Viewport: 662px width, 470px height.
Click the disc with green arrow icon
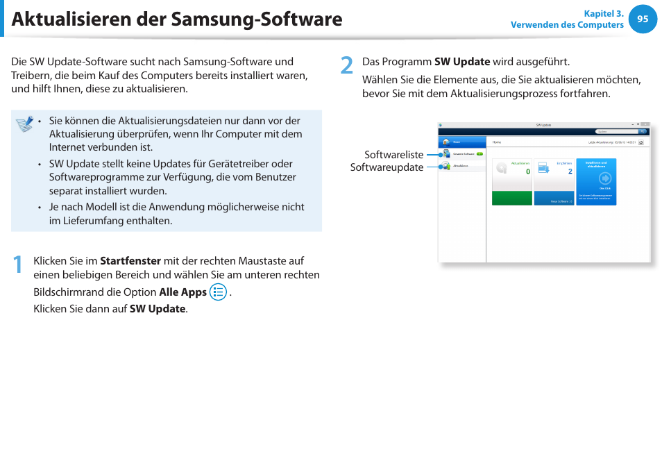click(446, 166)
